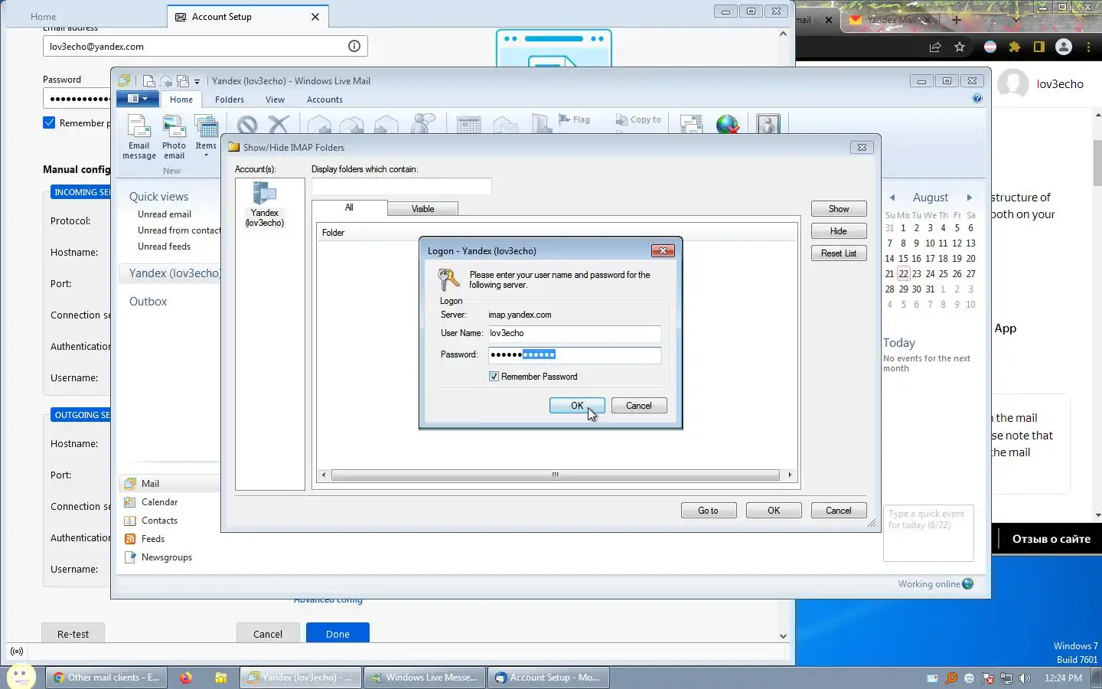Screen dimensions: 1102x689
Task: Click the Reset List button
Action: point(839,253)
